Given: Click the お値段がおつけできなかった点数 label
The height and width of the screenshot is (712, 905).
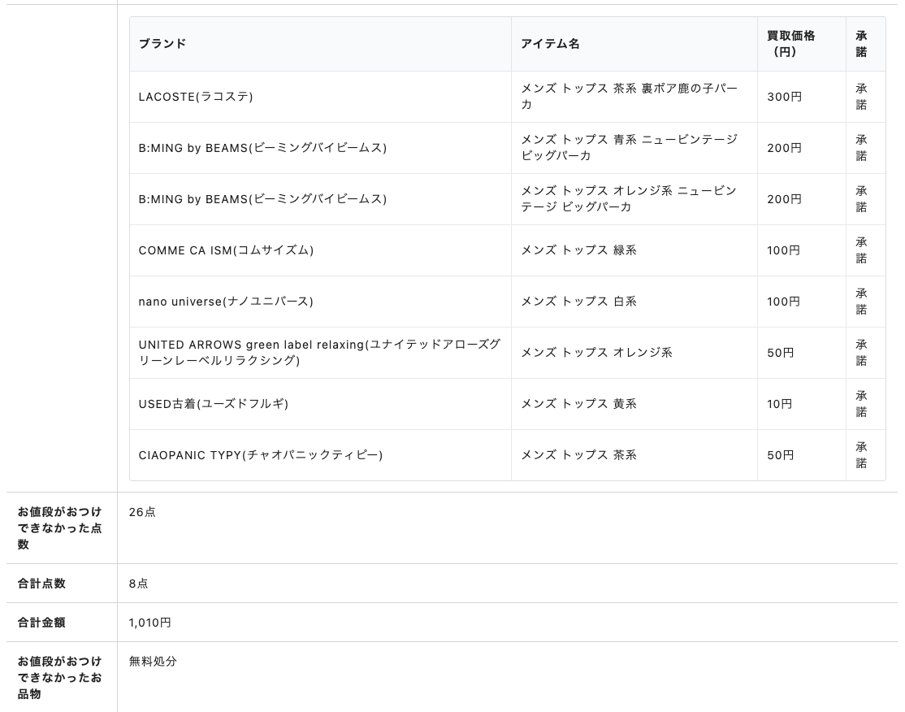Looking at the screenshot, I should pos(59,527).
